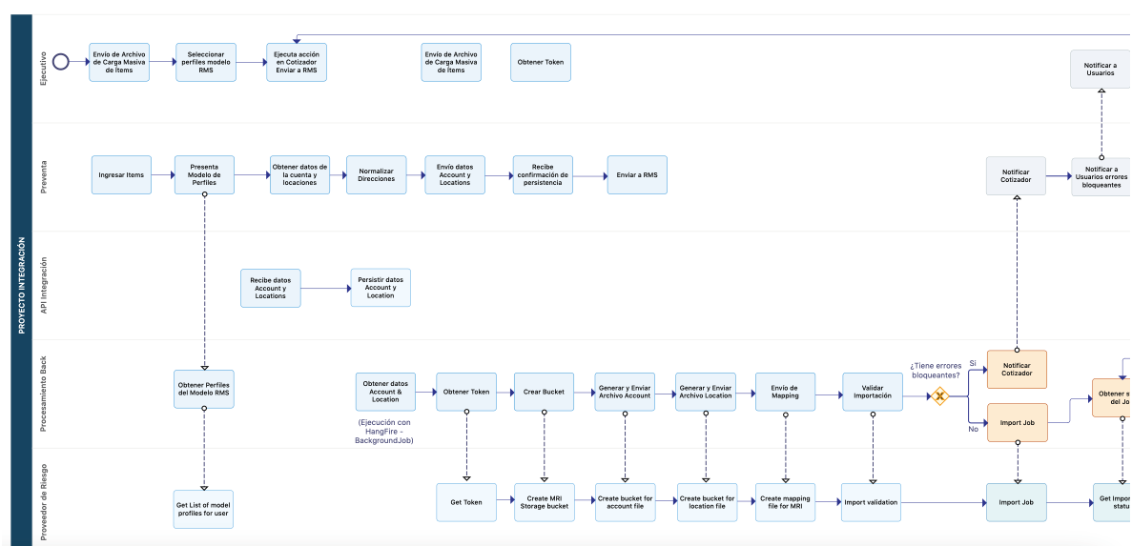Click the Crear Bucket task box
The image size is (1132, 546).
pos(544,392)
